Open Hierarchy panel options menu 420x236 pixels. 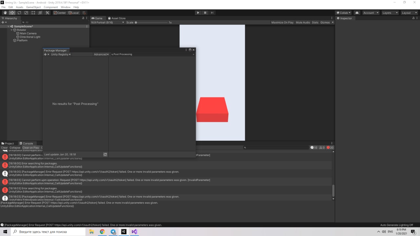click(x=87, y=18)
